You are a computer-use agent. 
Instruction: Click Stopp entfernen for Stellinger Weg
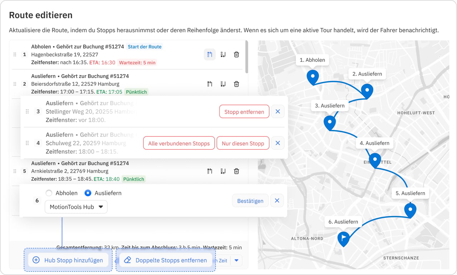pyautogui.click(x=244, y=112)
